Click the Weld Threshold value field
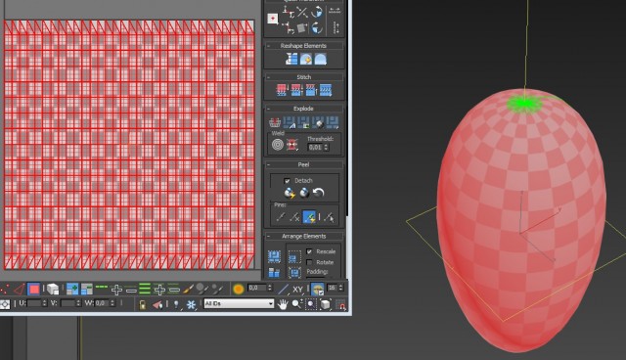 (x=315, y=148)
